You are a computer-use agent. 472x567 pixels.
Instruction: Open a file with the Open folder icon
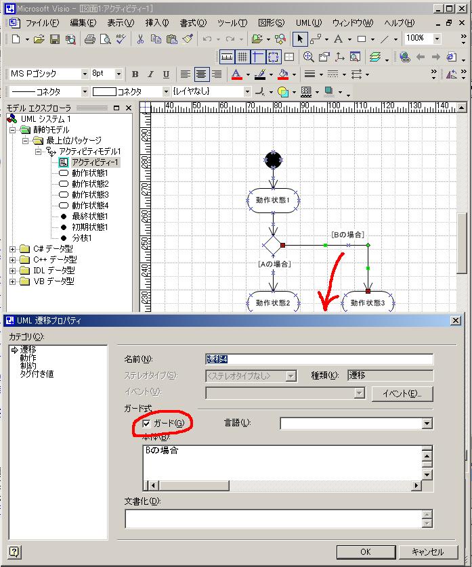coord(39,39)
